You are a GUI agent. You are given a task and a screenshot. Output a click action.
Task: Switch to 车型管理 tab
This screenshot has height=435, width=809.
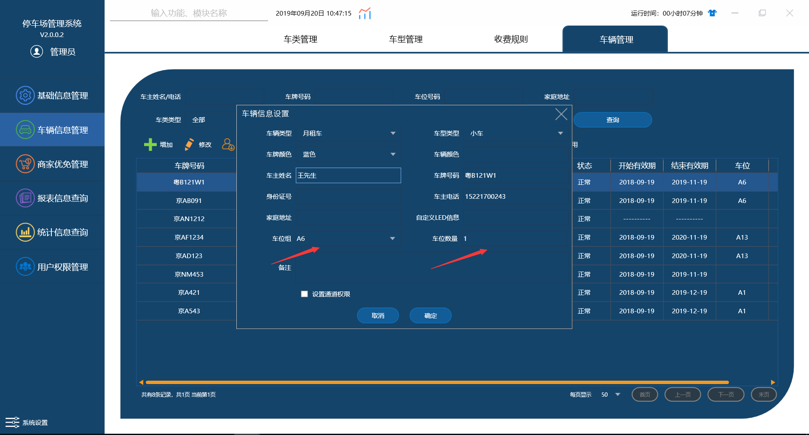pyautogui.click(x=406, y=39)
